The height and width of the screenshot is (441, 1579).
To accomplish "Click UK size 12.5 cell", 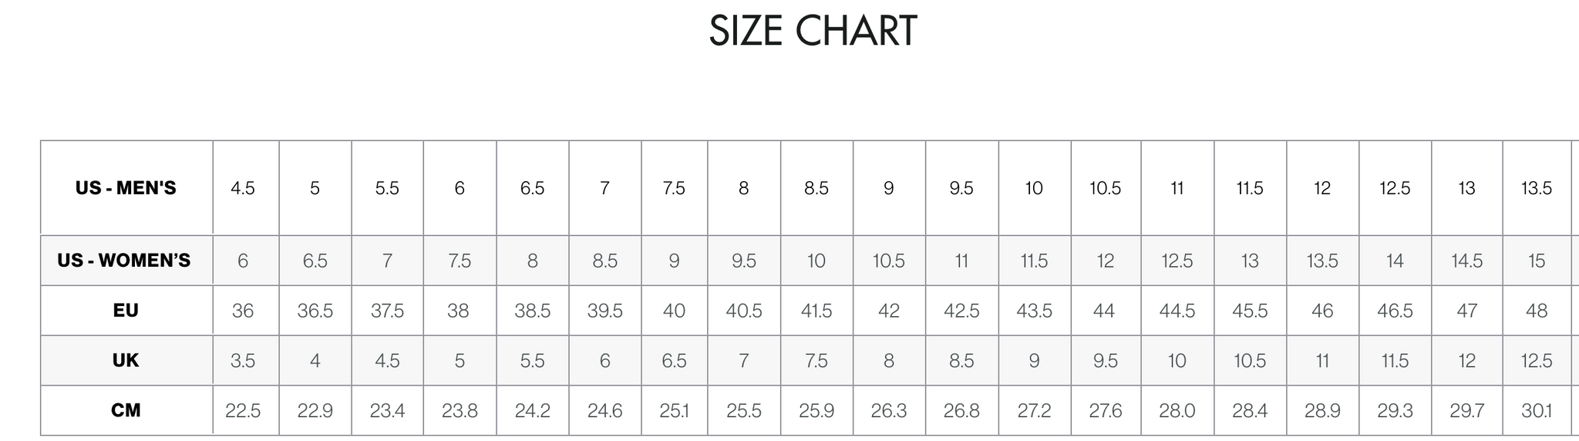I will coord(1537,361).
